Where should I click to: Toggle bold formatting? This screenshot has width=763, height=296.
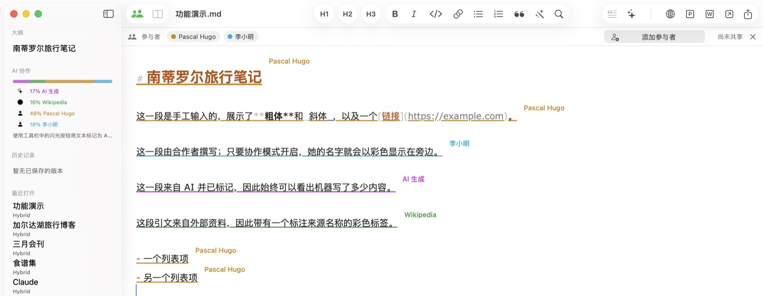coord(395,14)
